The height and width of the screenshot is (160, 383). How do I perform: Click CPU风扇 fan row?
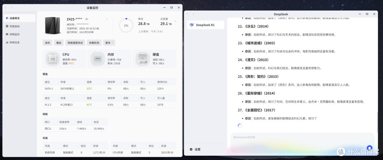click(x=143, y=153)
